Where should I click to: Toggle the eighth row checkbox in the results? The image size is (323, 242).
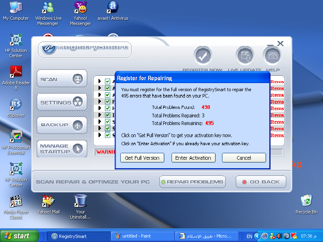(x=107, y=128)
